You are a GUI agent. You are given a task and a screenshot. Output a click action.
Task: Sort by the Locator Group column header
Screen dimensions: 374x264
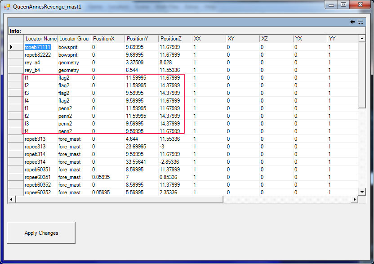point(74,39)
